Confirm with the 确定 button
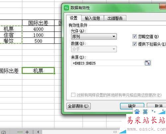Screen dimensions: 166x134 point(132,106)
